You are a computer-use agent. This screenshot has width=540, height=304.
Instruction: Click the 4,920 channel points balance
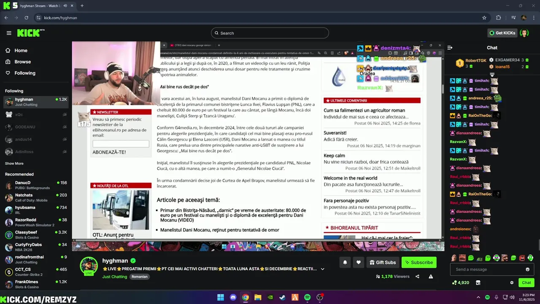point(461,282)
